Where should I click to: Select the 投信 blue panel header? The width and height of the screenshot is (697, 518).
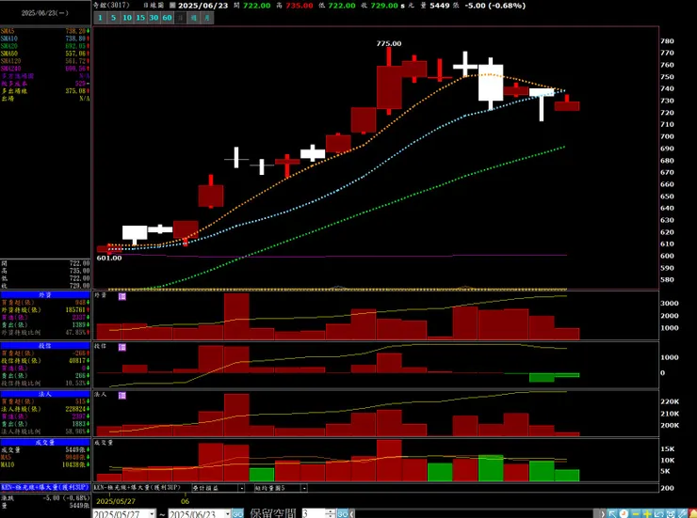click(45, 346)
